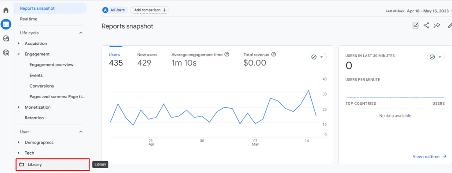Show help for Average engagement time

click(x=226, y=54)
